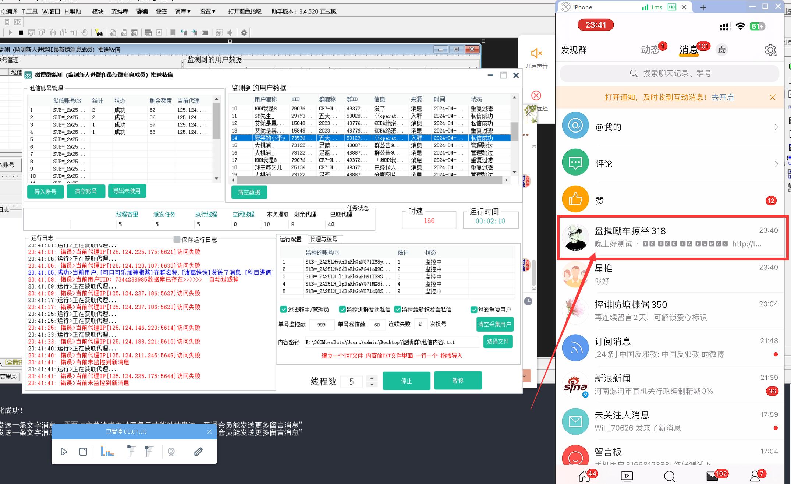The height and width of the screenshot is (484, 791).
Task: Click the 去开启 notification link
Action: point(722,98)
